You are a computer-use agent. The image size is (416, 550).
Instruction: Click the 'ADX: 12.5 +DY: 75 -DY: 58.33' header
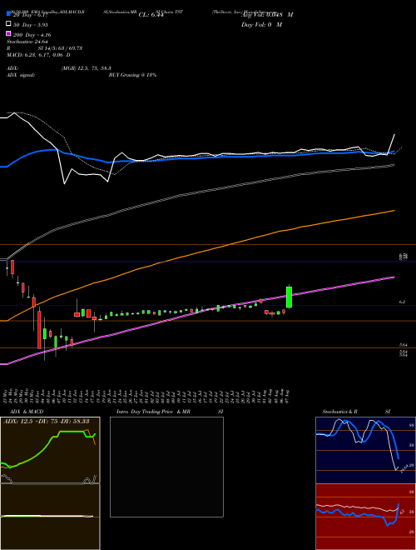pos(46,421)
